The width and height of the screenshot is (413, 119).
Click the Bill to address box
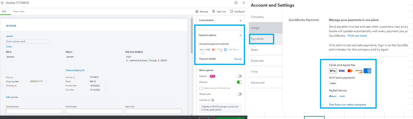[34, 61]
